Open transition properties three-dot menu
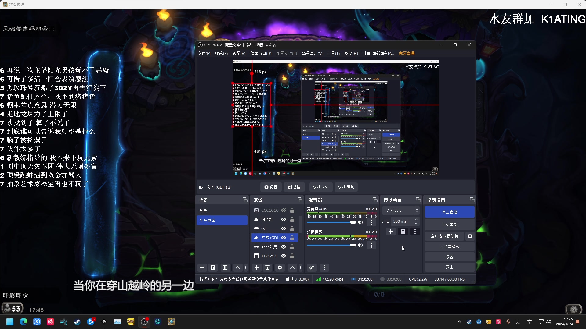Viewport: 586px width, 329px height. [x=415, y=232]
